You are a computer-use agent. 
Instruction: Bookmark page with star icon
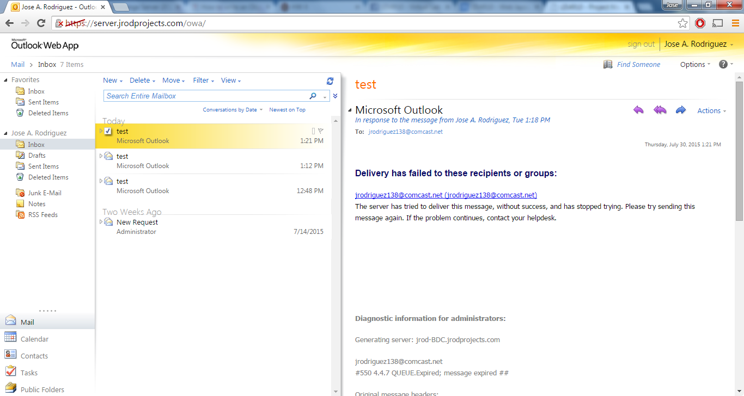[682, 23]
